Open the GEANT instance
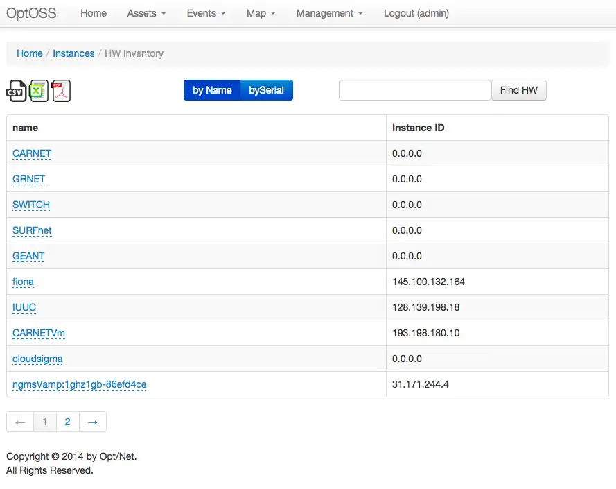Screen dimensions: 616x489 (28, 256)
